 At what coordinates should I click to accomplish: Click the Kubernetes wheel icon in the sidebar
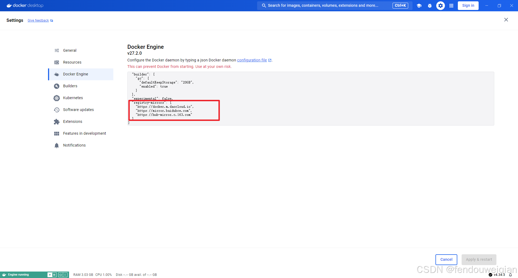click(57, 98)
